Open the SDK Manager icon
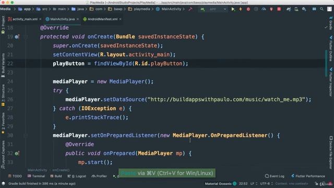The width and height of the screenshot is (334, 188). [x=304, y=9]
